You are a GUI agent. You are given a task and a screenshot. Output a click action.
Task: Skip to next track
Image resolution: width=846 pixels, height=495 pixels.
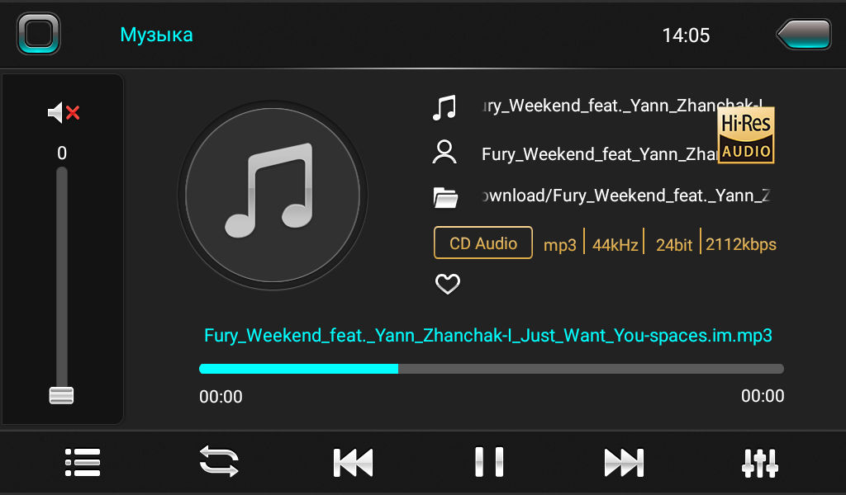point(625,463)
